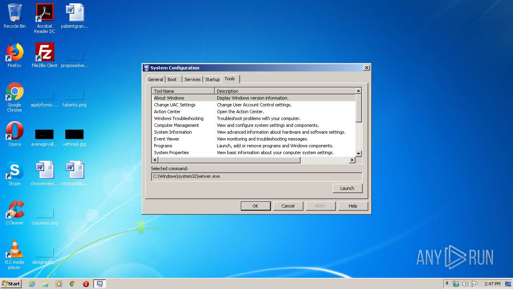Select the averagevall... file icon

[44, 137]
